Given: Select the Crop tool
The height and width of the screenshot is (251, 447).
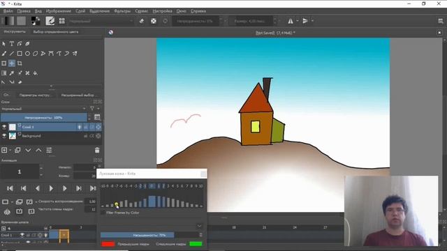Looking at the screenshot, I should (x=20, y=63).
